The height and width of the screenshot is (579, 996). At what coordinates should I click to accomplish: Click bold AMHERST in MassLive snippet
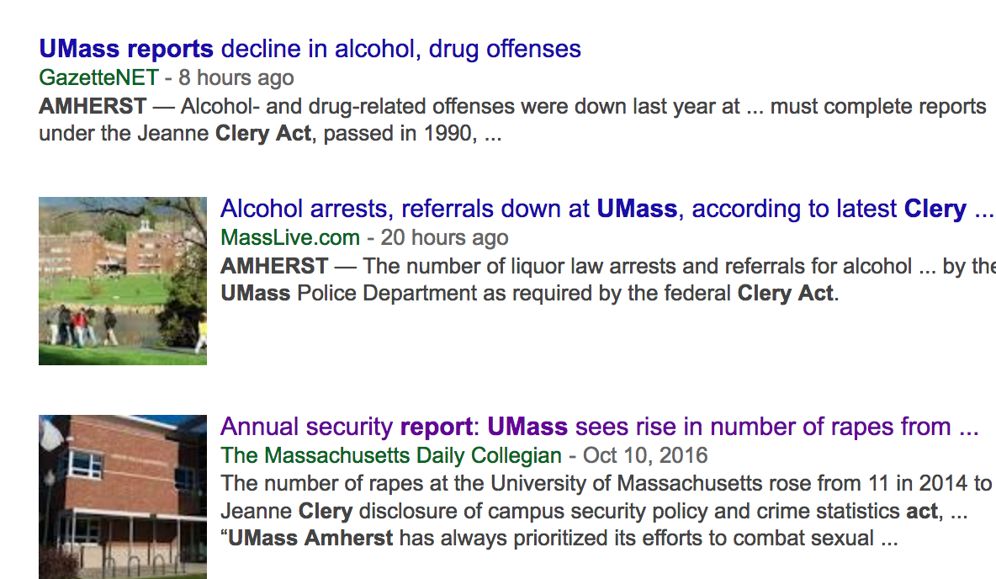pos(274,266)
